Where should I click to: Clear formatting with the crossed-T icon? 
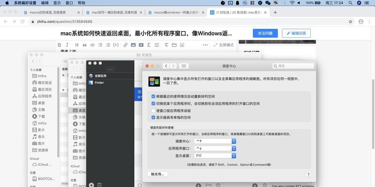click(x=166, y=45)
